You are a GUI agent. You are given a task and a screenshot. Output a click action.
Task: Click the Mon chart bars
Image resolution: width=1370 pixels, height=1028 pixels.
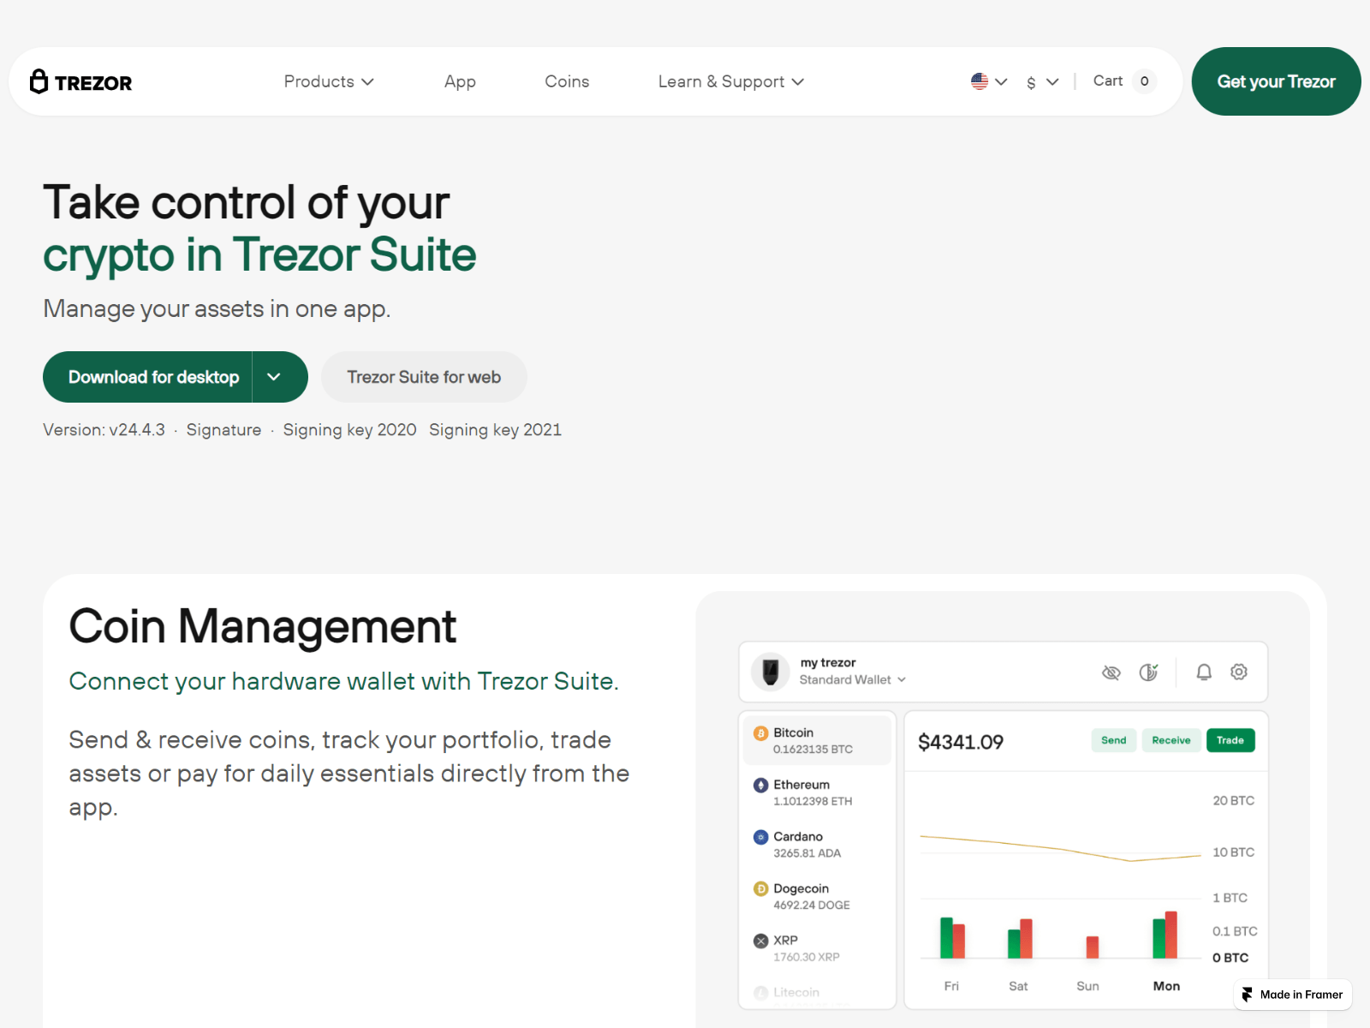coord(1164,935)
